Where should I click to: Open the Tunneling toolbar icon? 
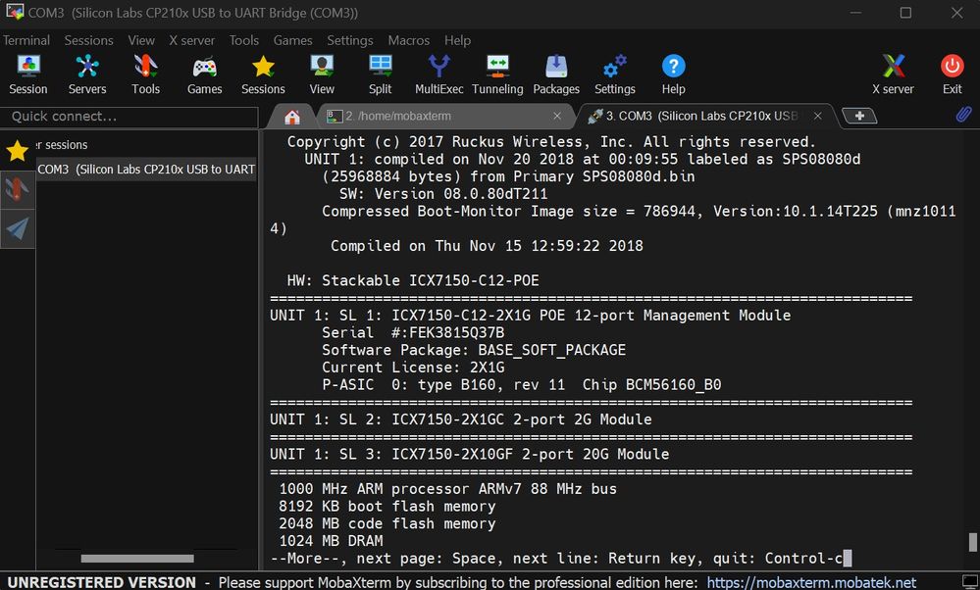pos(497,74)
